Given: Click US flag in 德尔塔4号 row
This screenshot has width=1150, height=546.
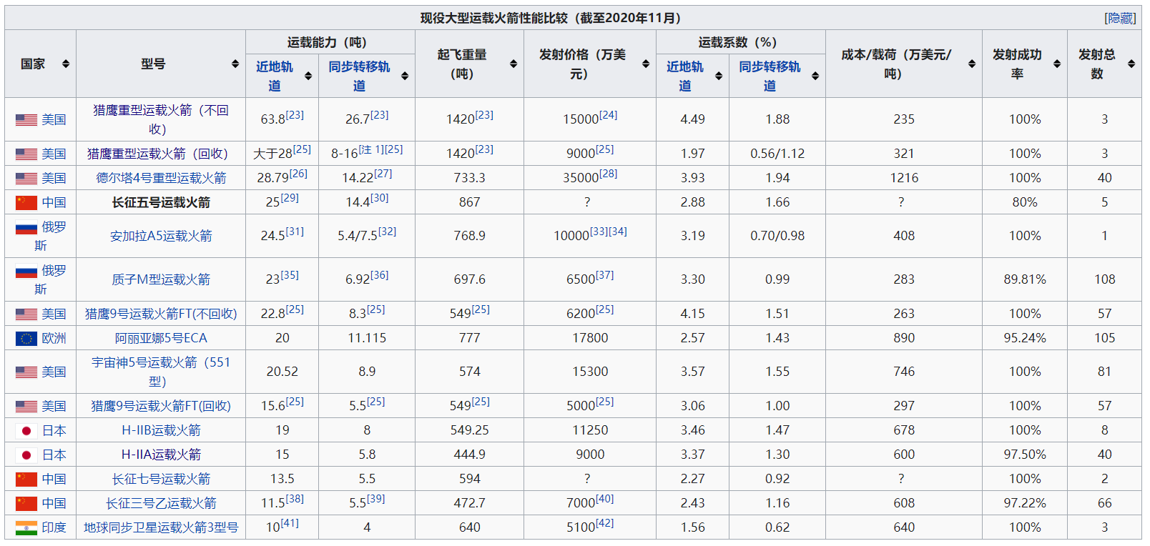Looking at the screenshot, I should coord(26,178).
